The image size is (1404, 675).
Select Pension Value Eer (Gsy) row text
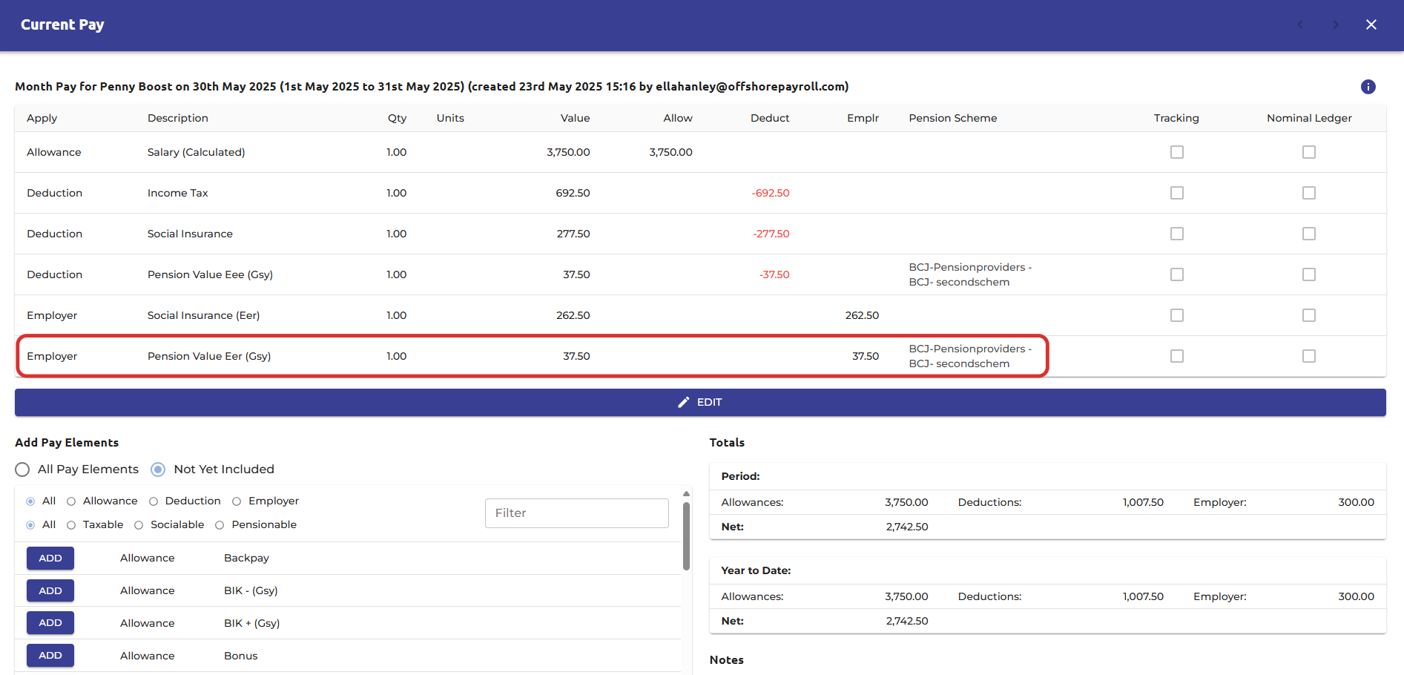click(x=209, y=356)
